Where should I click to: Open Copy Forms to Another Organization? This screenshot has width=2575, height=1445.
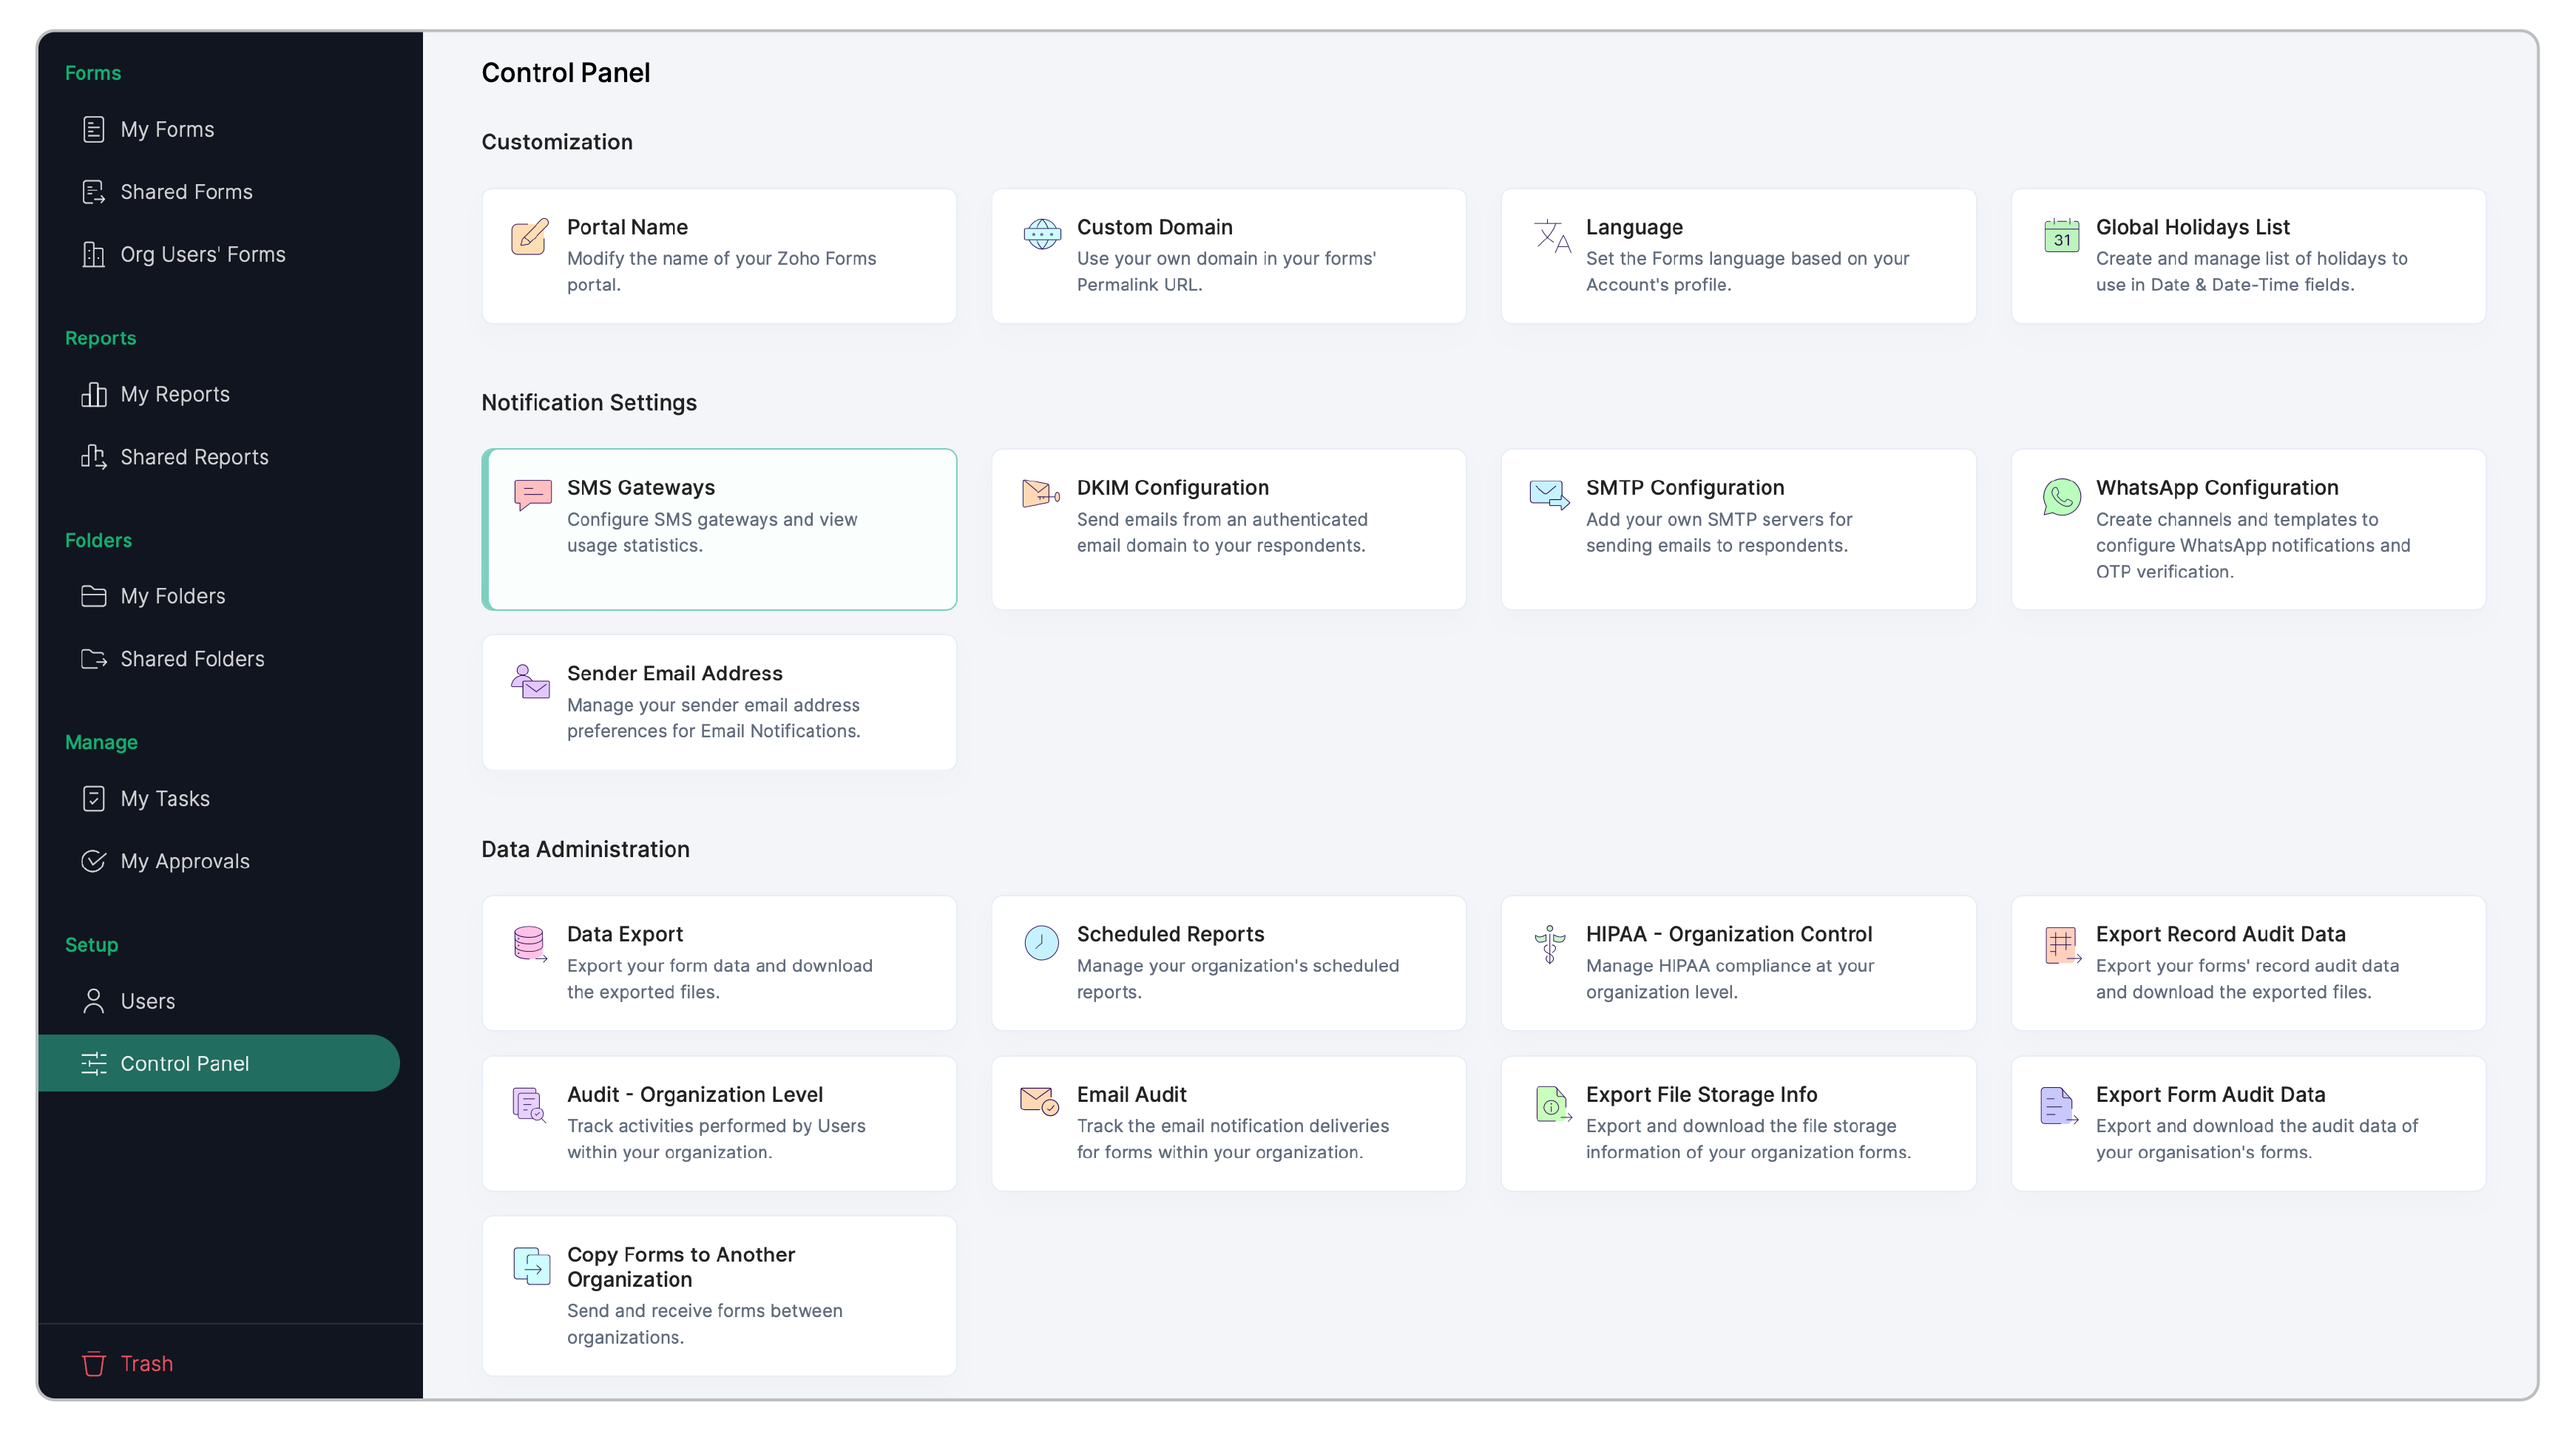pos(719,1294)
